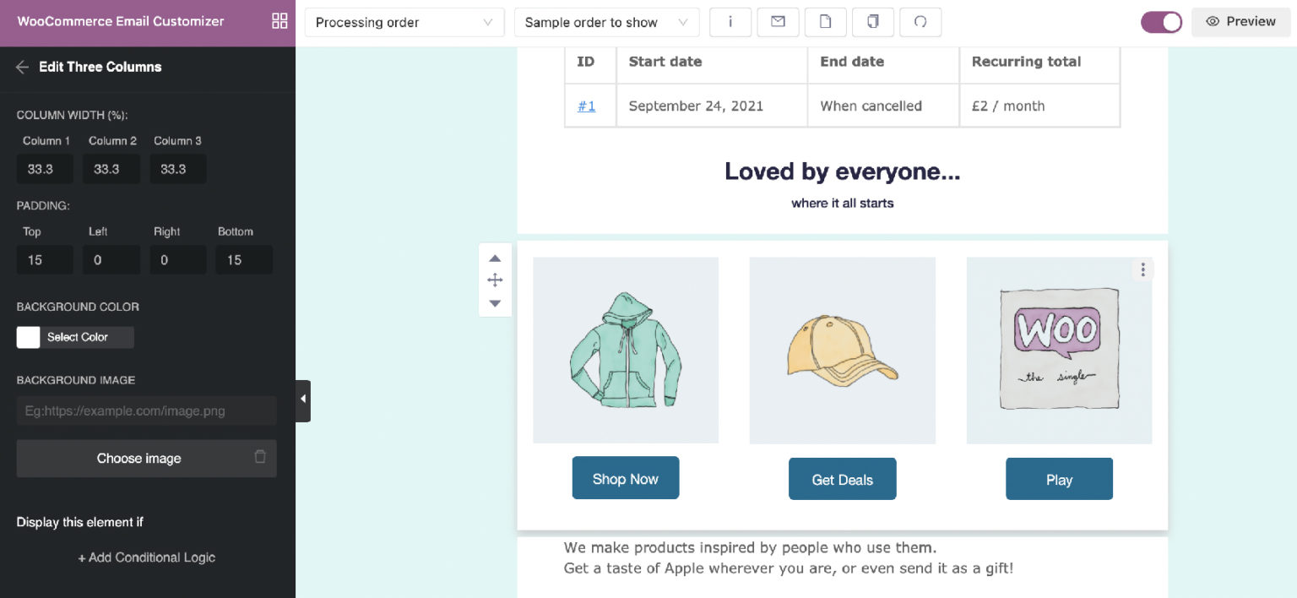The image size is (1297, 598).
Task: Go back from Edit Three Columns panel
Action: click(x=21, y=67)
